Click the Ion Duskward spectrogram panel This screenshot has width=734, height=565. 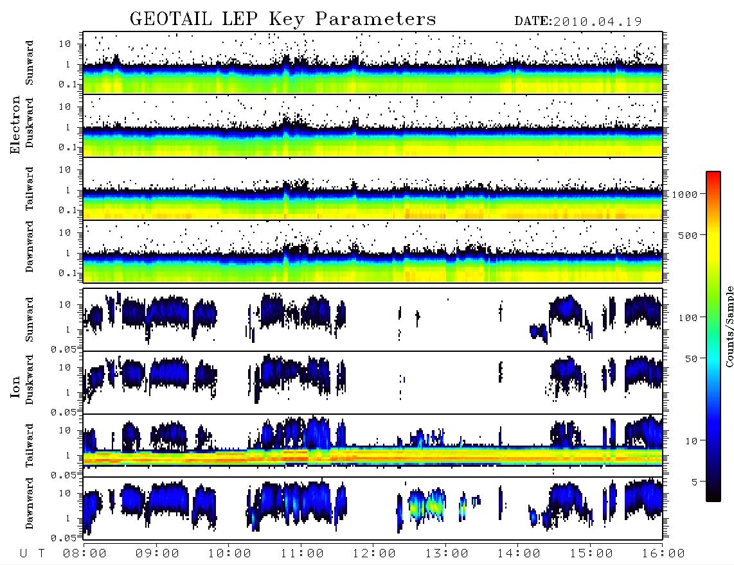click(373, 383)
